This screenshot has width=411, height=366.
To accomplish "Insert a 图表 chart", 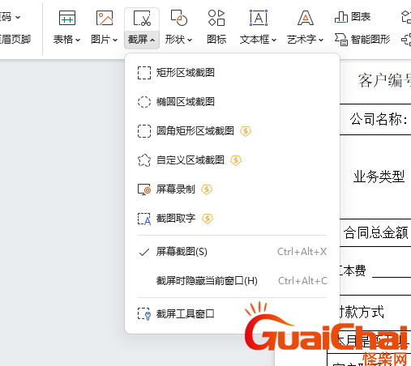I will pos(353,17).
